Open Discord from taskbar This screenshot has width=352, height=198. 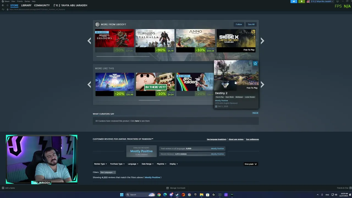tap(171, 195)
